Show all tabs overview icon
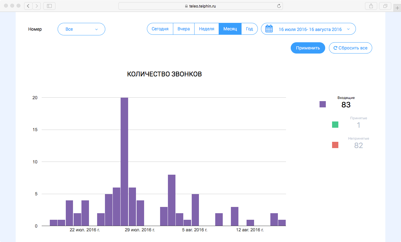The width and height of the screenshot is (401, 242). [385, 6]
